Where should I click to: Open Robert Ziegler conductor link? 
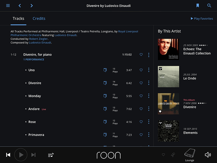(x=38, y=39)
